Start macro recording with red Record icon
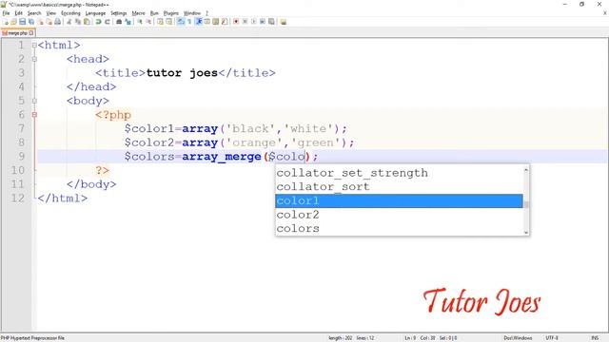609x342 pixels. point(236,22)
